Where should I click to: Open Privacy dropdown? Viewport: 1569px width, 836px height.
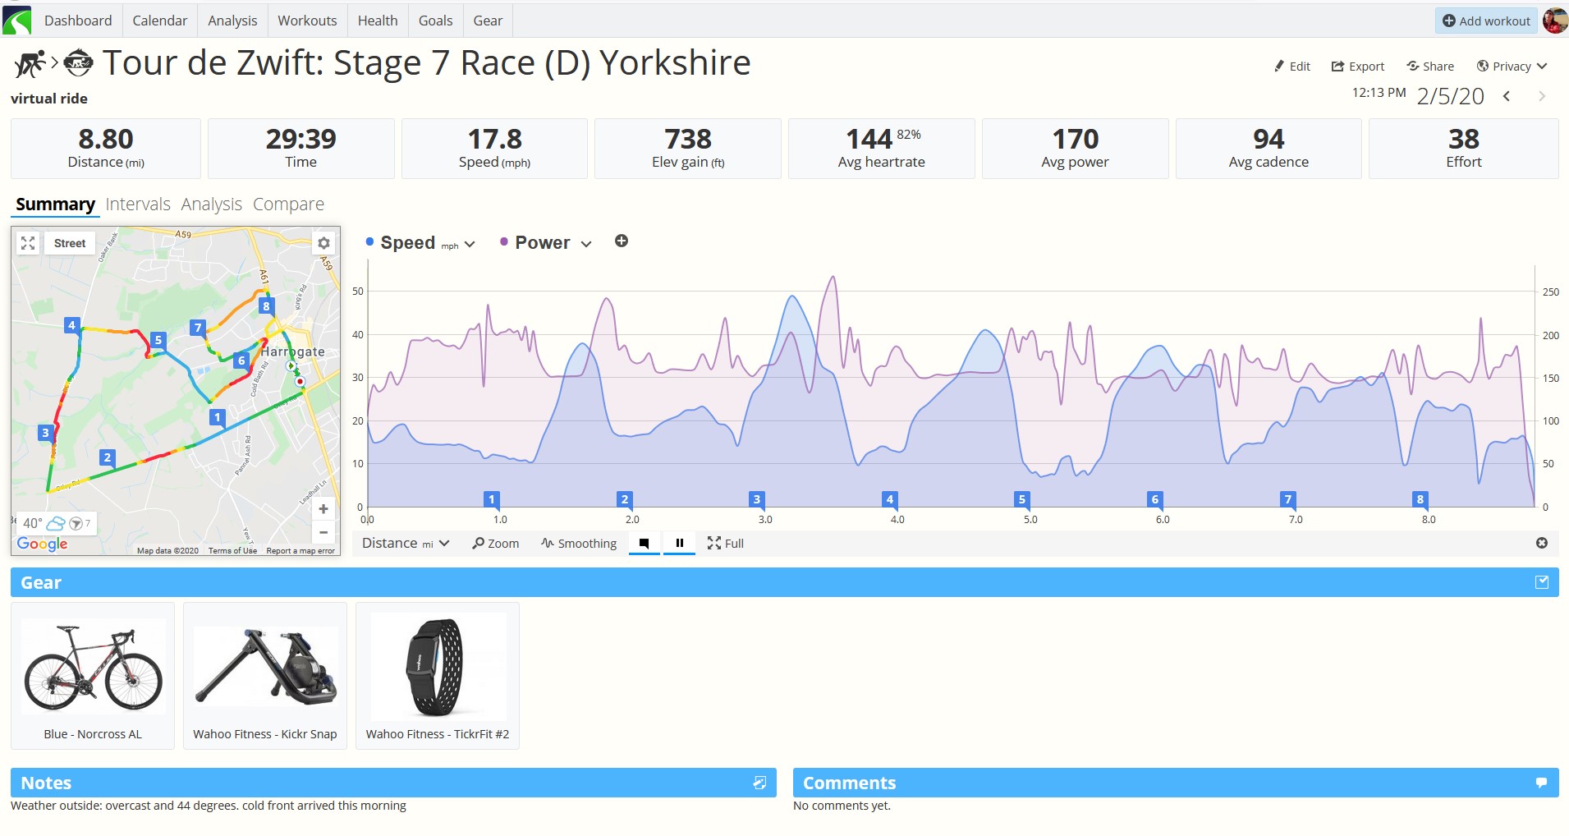(x=1512, y=67)
